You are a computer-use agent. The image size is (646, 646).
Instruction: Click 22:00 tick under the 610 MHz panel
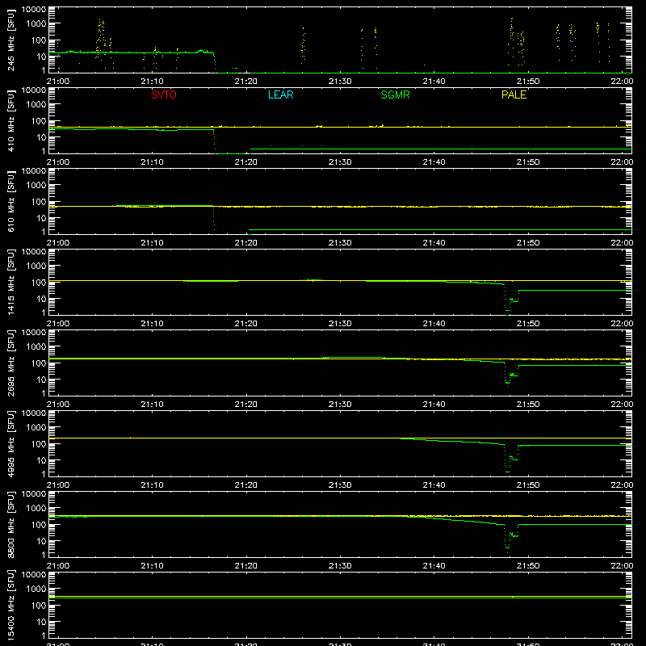click(622, 243)
